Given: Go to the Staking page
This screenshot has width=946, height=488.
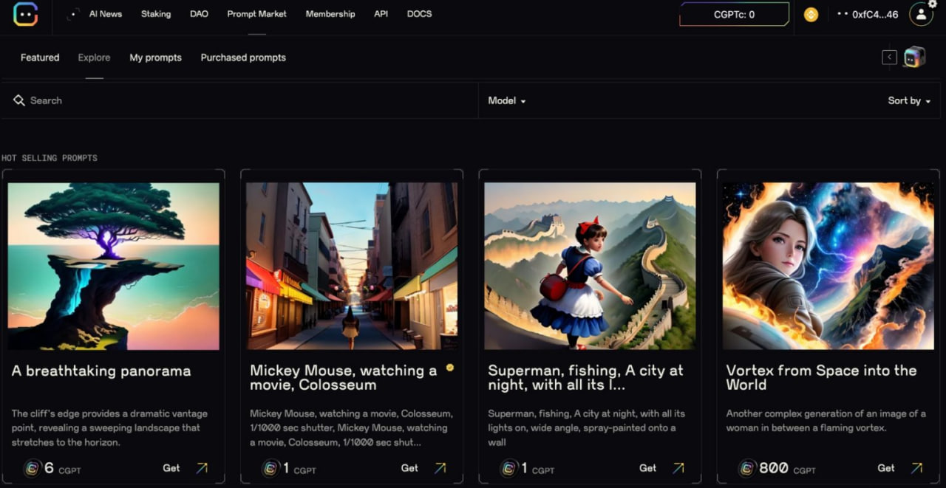Looking at the screenshot, I should [x=156, y=14].
